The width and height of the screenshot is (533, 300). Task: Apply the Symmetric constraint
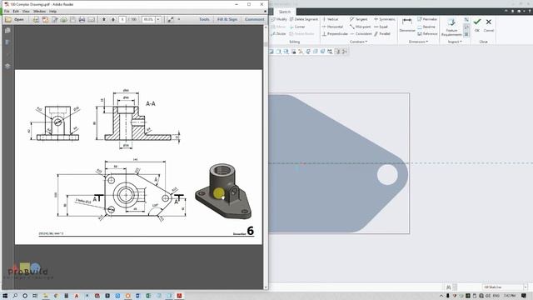coord(385,19)
